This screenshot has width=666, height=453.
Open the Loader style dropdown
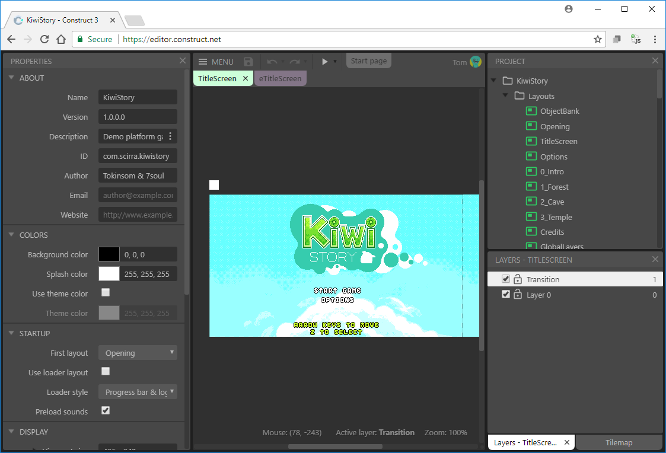(138, 392)
